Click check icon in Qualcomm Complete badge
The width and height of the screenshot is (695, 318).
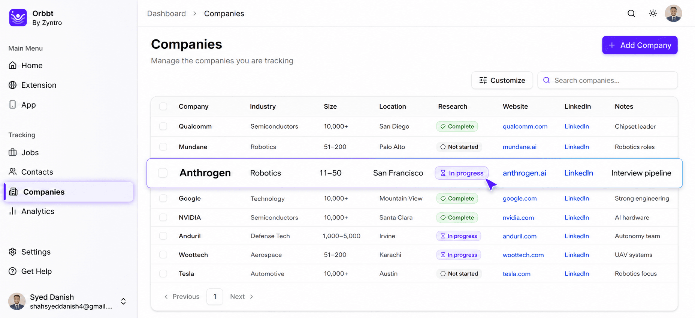tap(443, 126)
